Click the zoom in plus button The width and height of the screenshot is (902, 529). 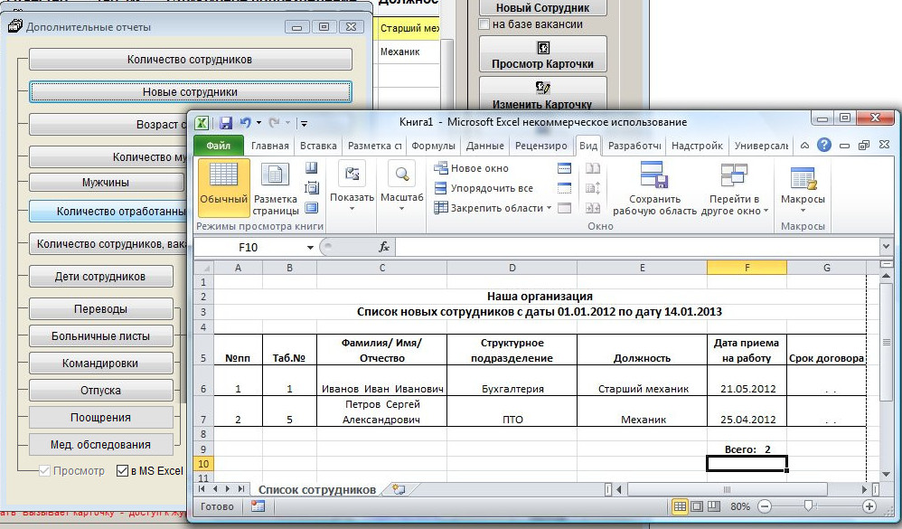pos(869,506)
